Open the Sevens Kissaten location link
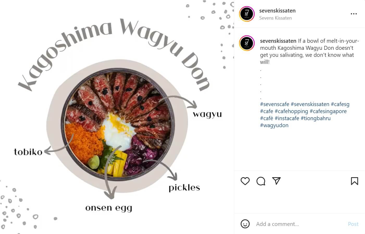This screenshot has height=234, width=365. [x=275, y=18]
